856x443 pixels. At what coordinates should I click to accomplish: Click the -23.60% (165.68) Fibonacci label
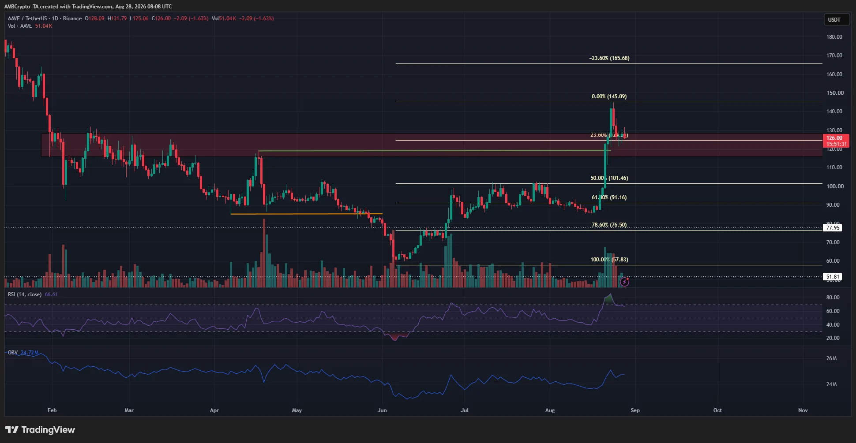pos(609,58)
